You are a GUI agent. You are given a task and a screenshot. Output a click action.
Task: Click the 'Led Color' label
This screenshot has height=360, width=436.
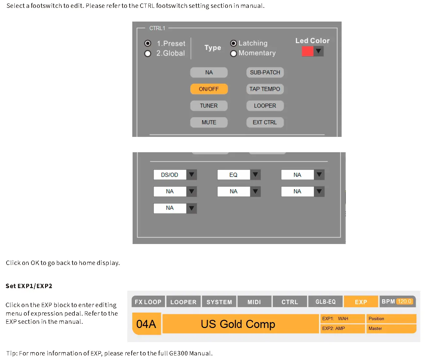coord(313,41)
